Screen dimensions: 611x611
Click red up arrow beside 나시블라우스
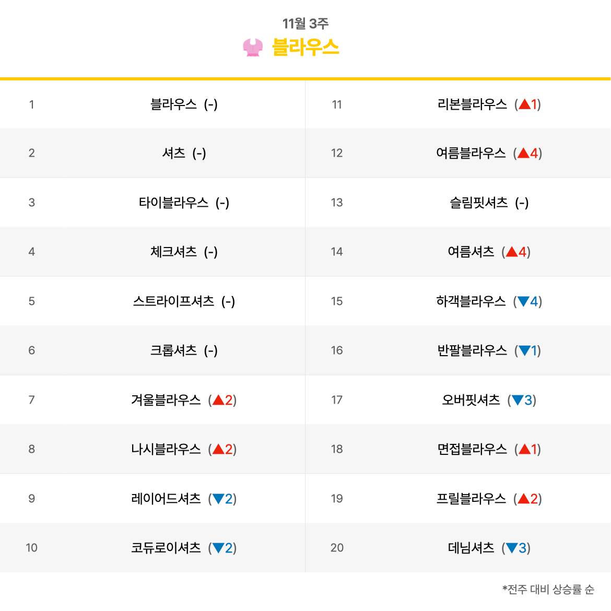218,449
